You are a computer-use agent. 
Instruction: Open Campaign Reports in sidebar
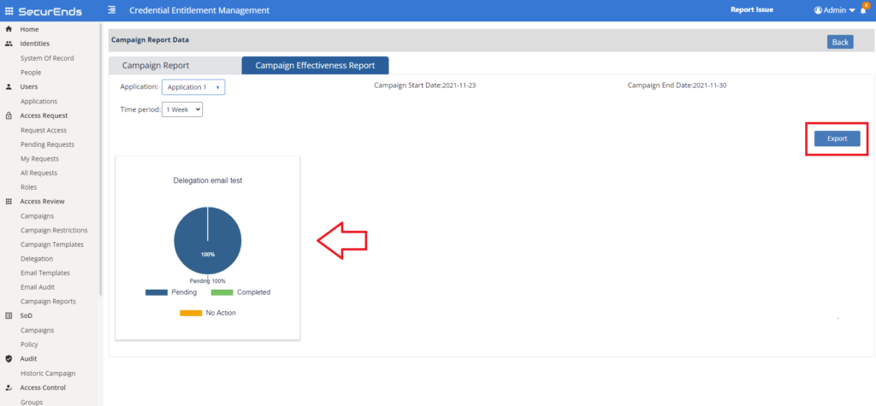click(48, 302)
